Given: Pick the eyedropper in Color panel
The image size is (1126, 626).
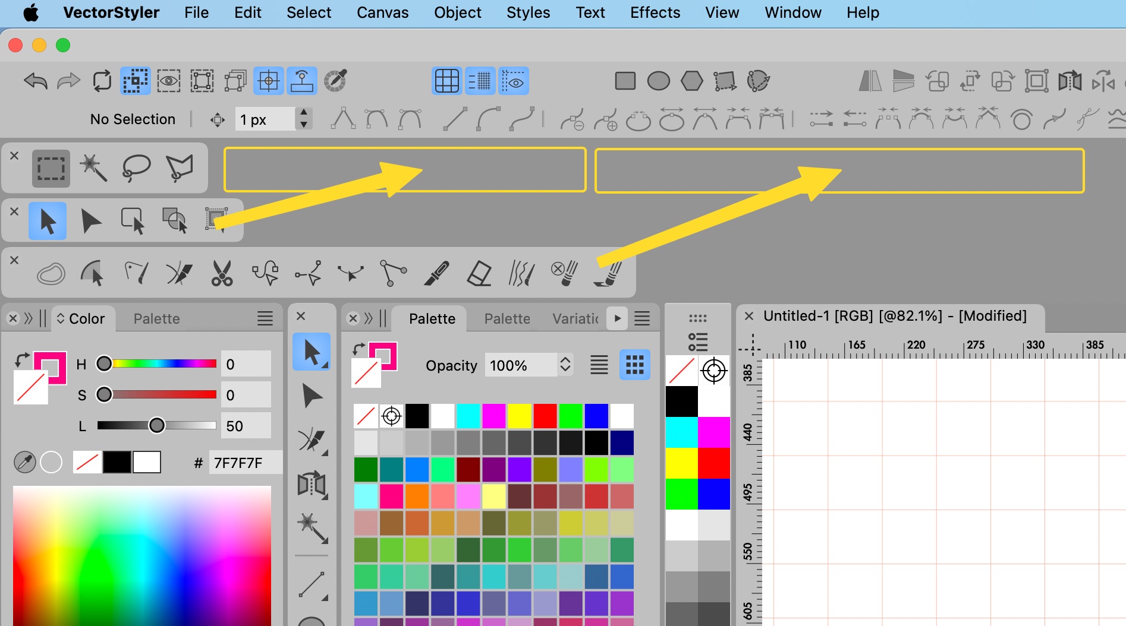Looking at the screenshot, I should coord(24,462).
